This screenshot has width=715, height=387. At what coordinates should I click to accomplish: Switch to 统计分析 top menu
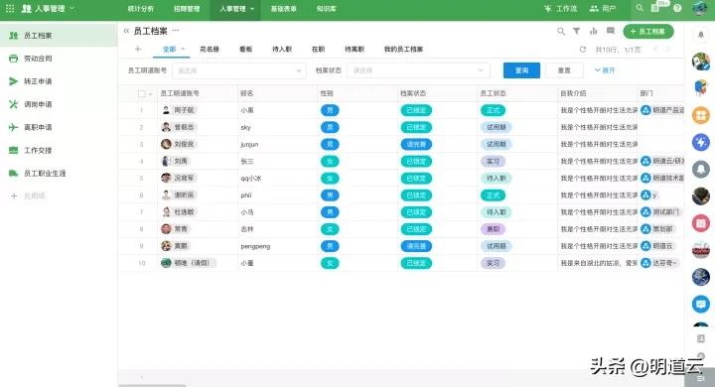coord(140,8)
